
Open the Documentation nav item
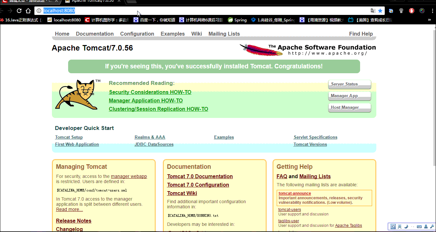click(x=95, y=34)
